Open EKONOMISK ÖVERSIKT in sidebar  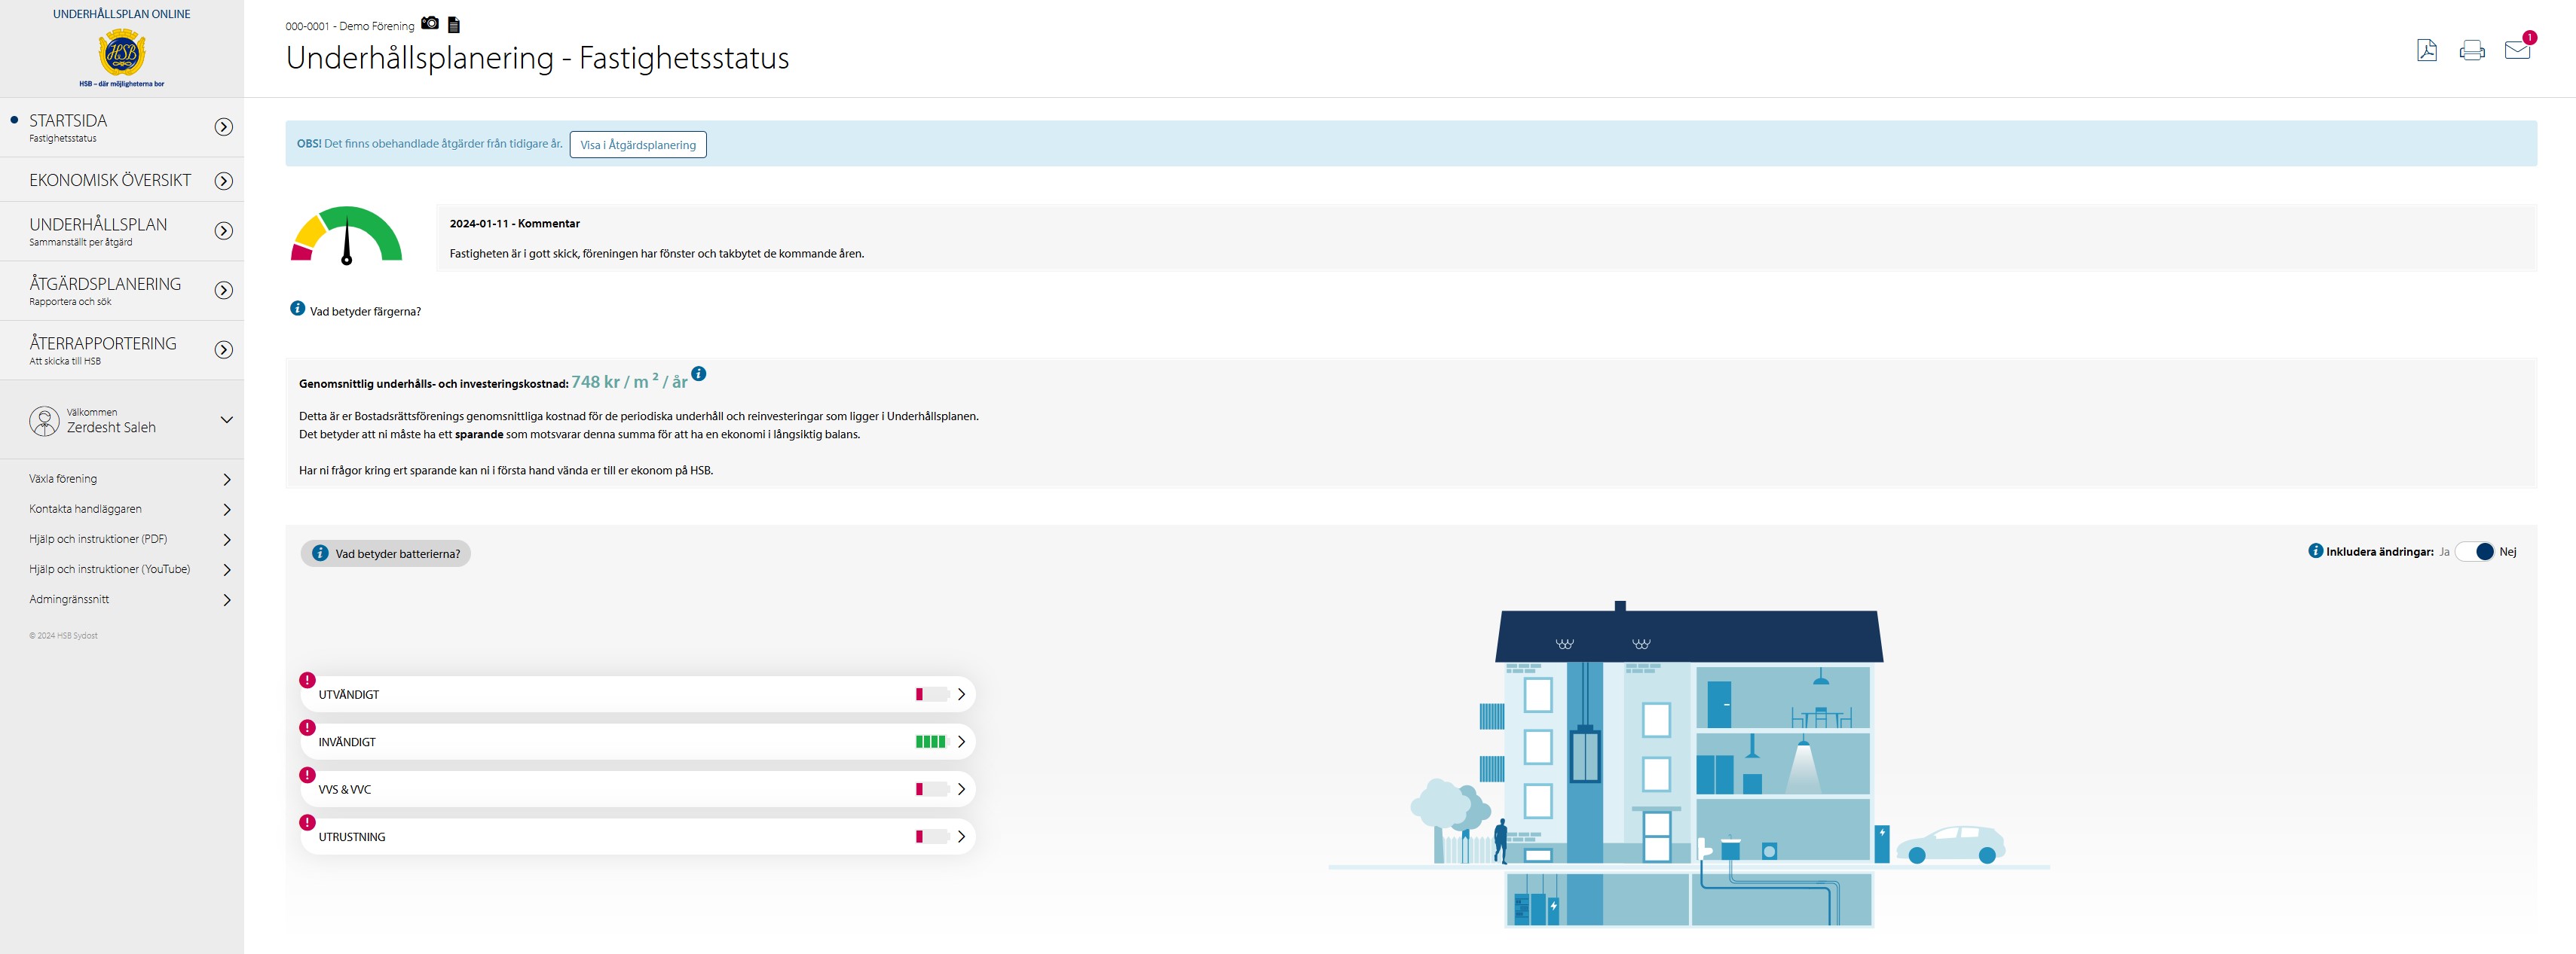110,180
